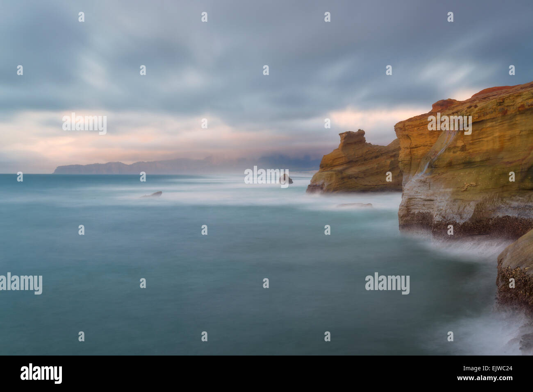Click the alamy watermark near the breaking surf
The image size is (533, 392).
387,283
